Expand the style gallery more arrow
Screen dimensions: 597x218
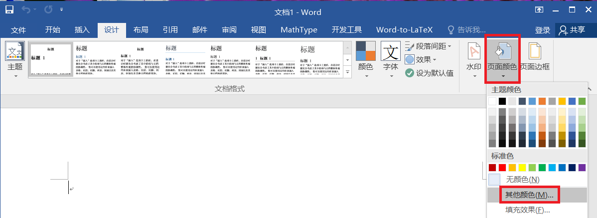347,72
